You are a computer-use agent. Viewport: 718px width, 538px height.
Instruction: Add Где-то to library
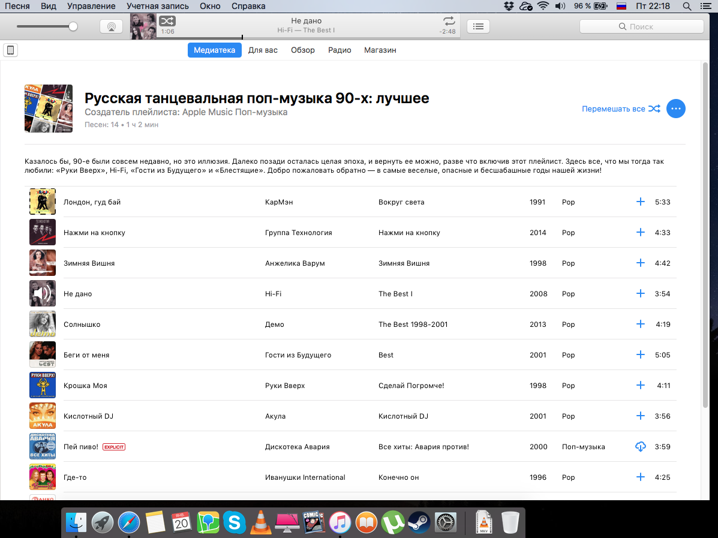pyautogui.click(x=640, y=477)
